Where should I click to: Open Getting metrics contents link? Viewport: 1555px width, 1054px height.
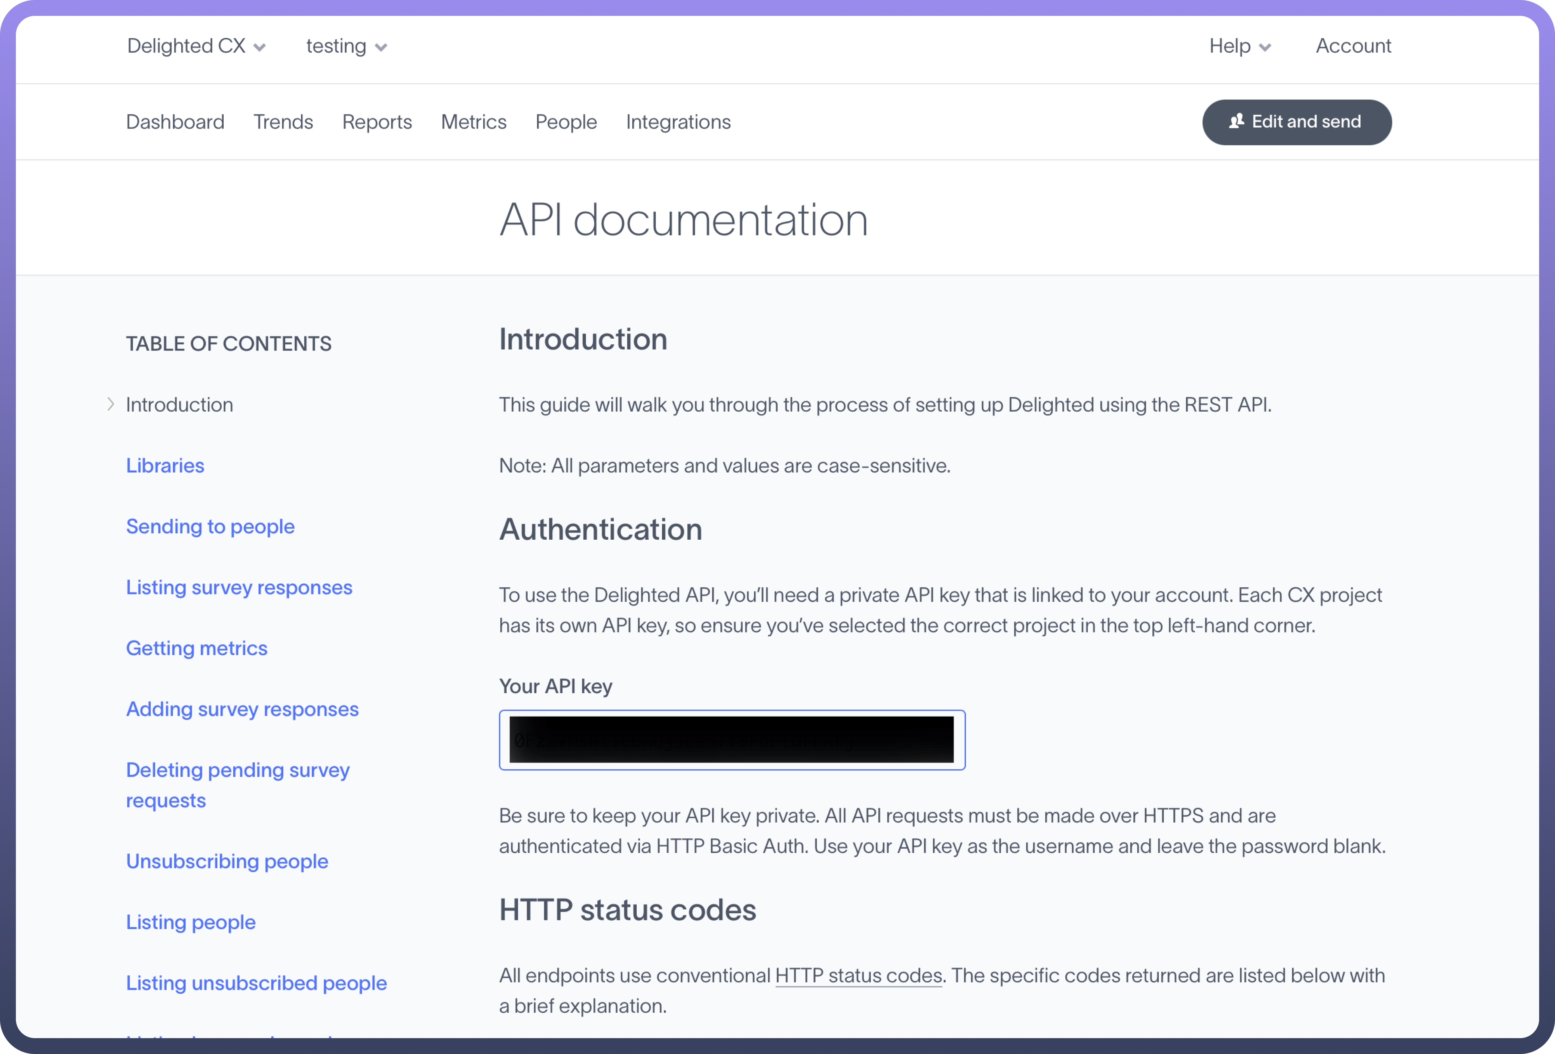click(x=197, y=648)
